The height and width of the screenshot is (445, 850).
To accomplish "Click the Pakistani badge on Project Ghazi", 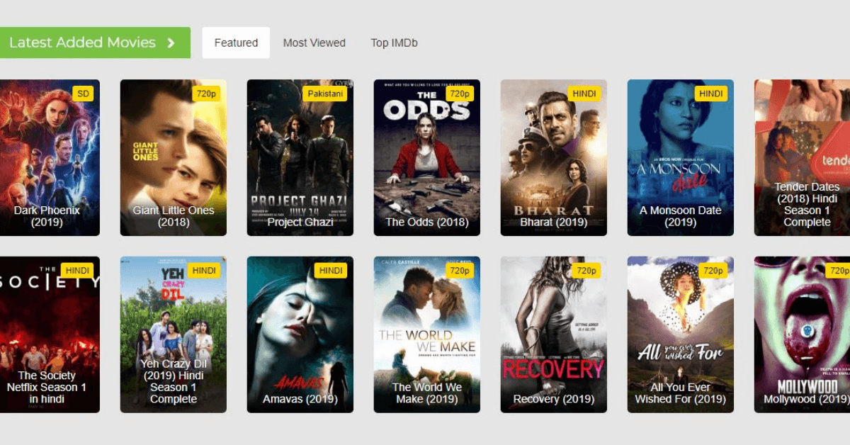I will [325, 94].
